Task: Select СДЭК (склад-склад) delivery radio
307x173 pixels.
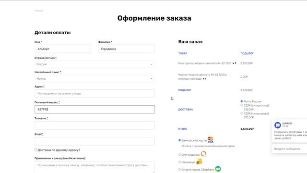Action: tap(242, 105)
